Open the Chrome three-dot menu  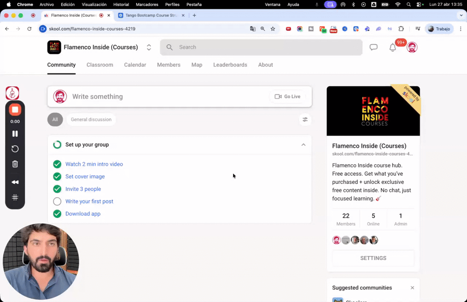click(x=461, y=29)
